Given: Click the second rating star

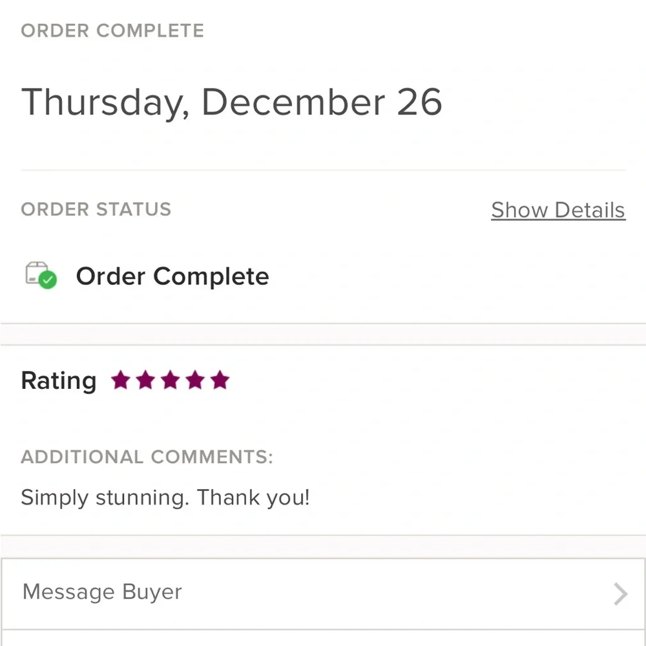Looking at the screenshot, I should click(x=145, y=380).
